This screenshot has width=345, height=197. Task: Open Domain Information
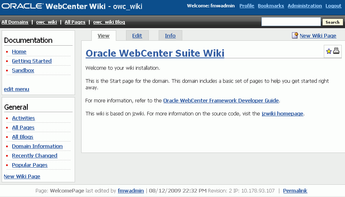(x=37, y=146)
